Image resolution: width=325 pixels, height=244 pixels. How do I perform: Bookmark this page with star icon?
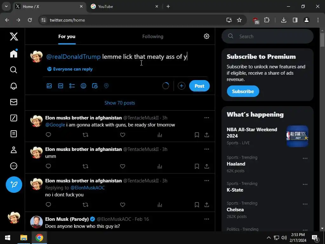(x=239, y=20)
